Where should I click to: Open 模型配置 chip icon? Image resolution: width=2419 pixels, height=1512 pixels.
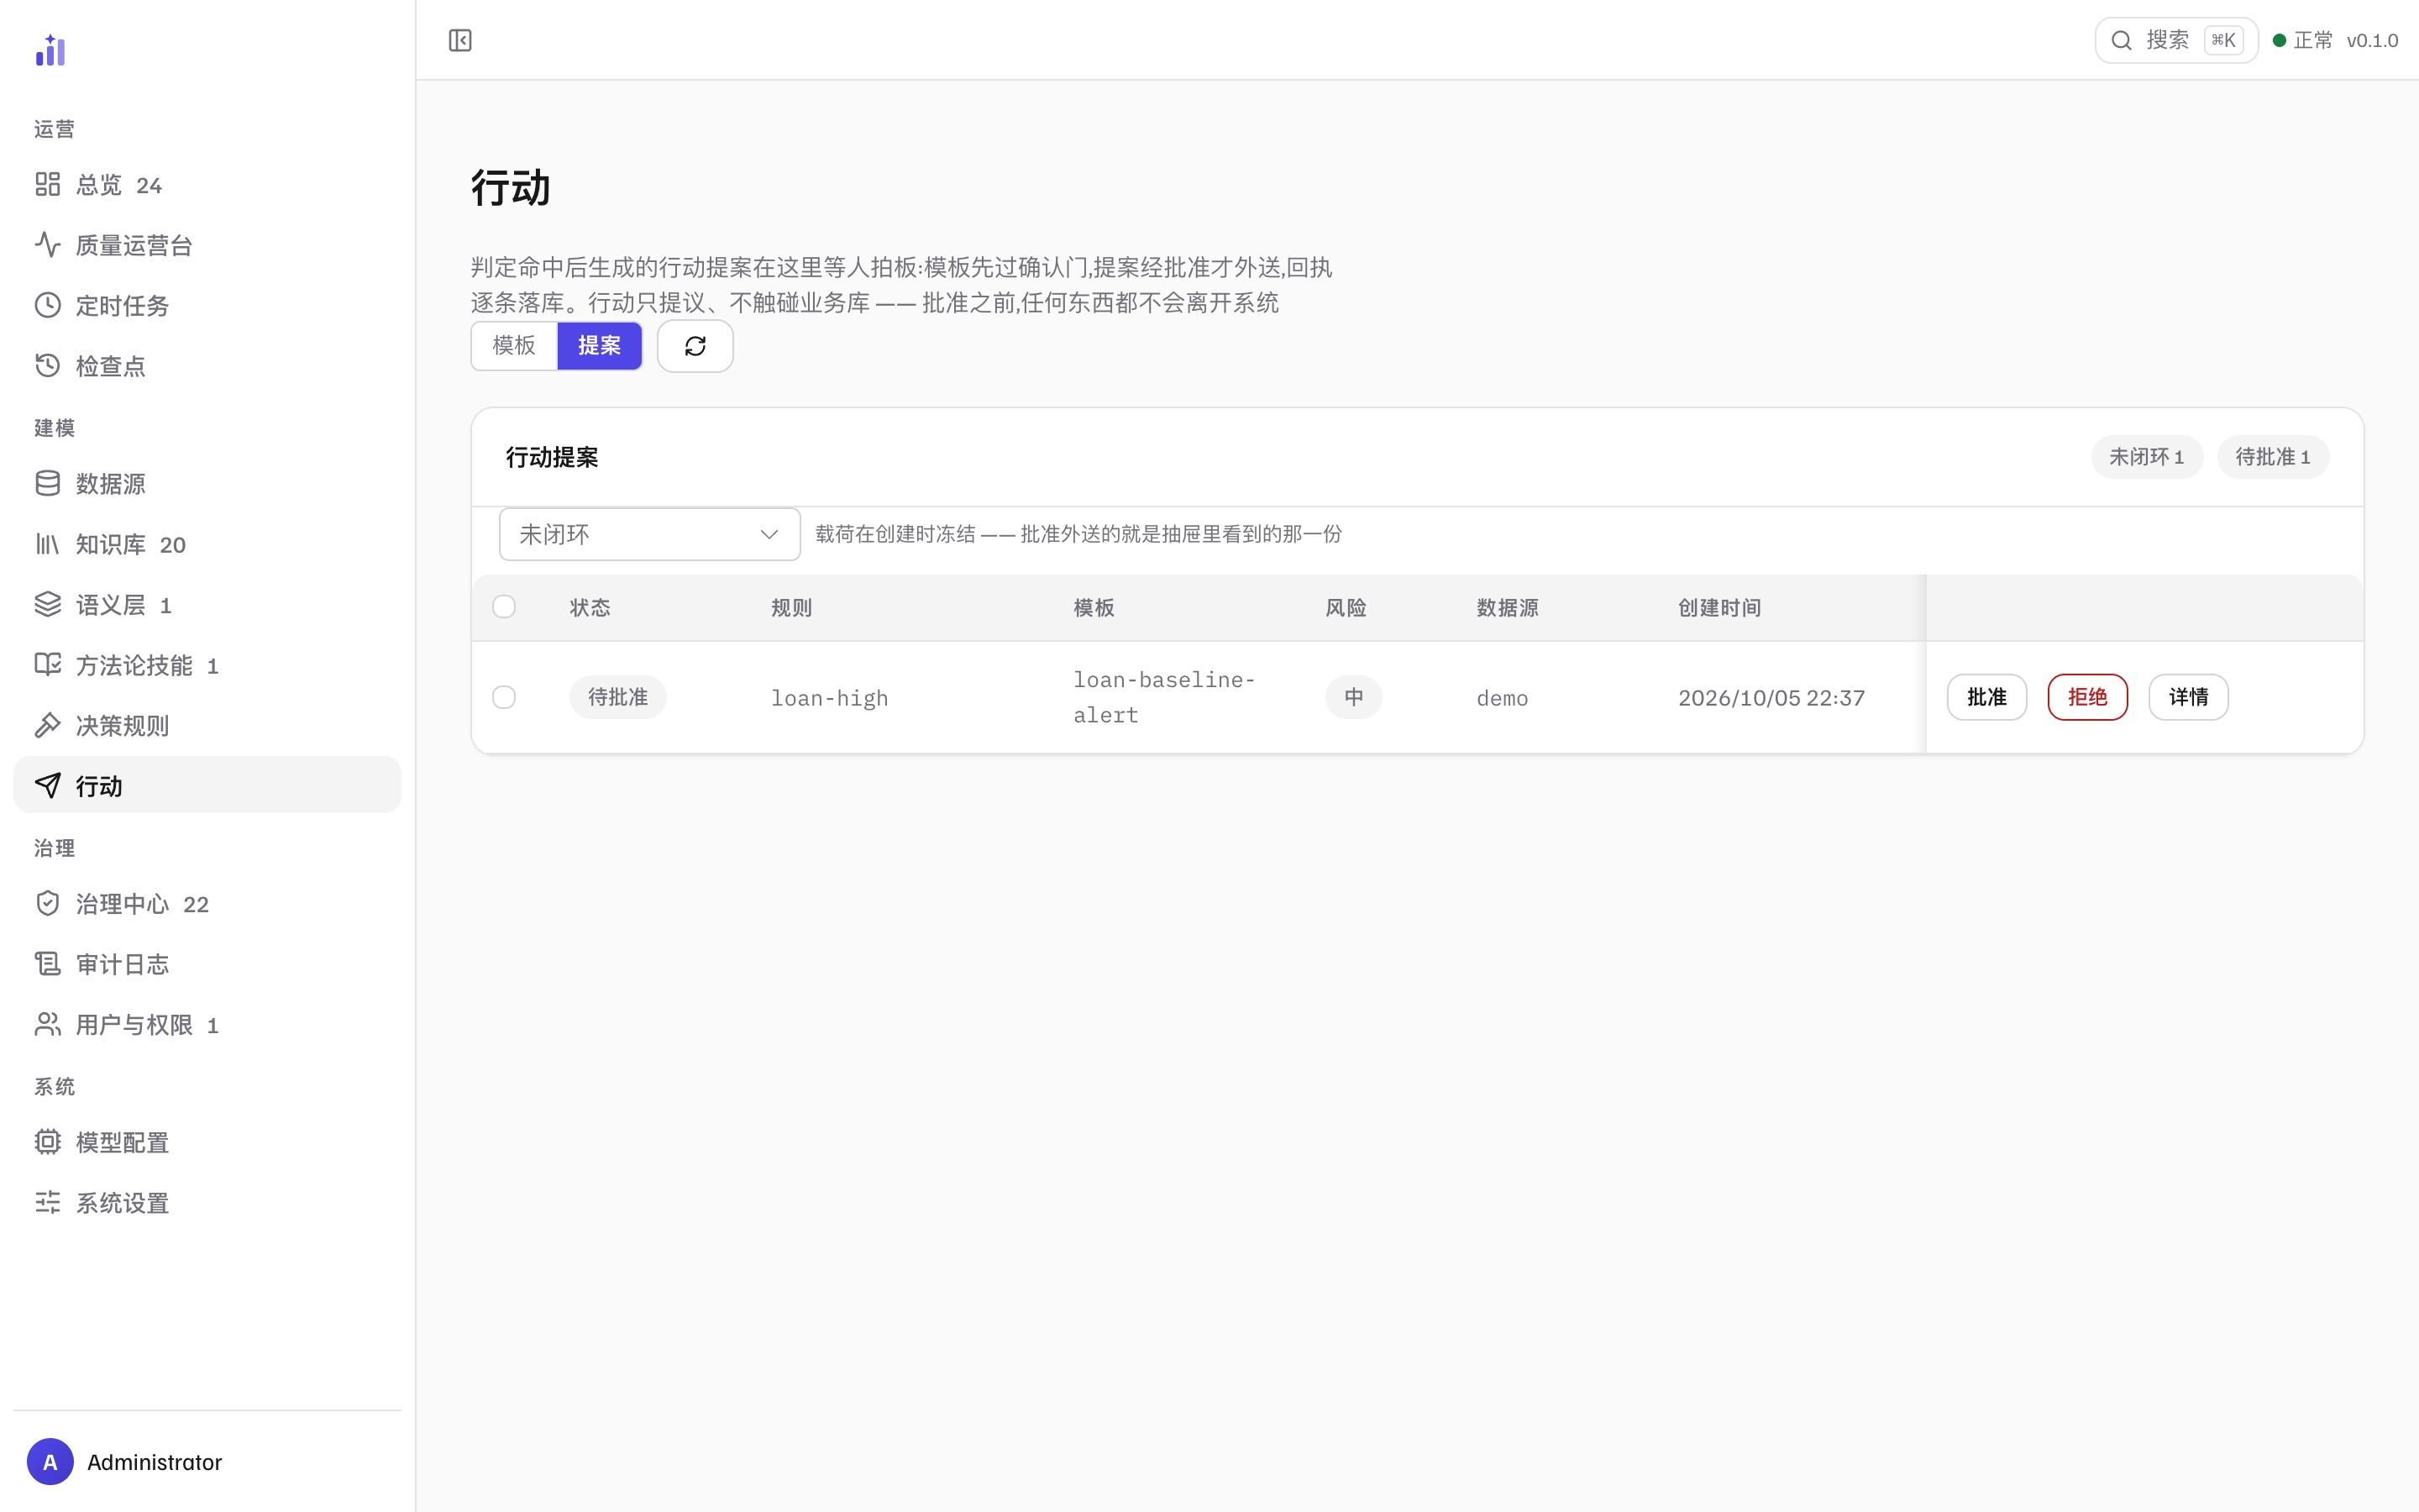(x=47, y=1142)
